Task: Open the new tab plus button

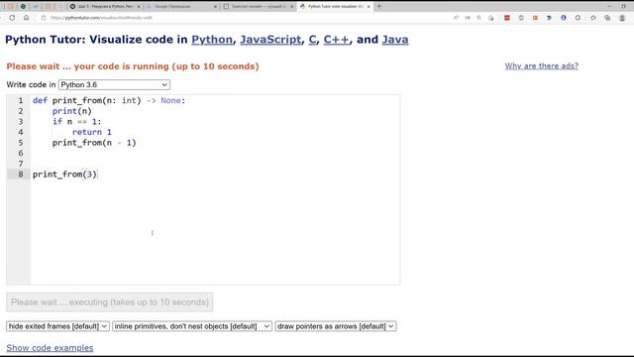Action: [379, 6]
